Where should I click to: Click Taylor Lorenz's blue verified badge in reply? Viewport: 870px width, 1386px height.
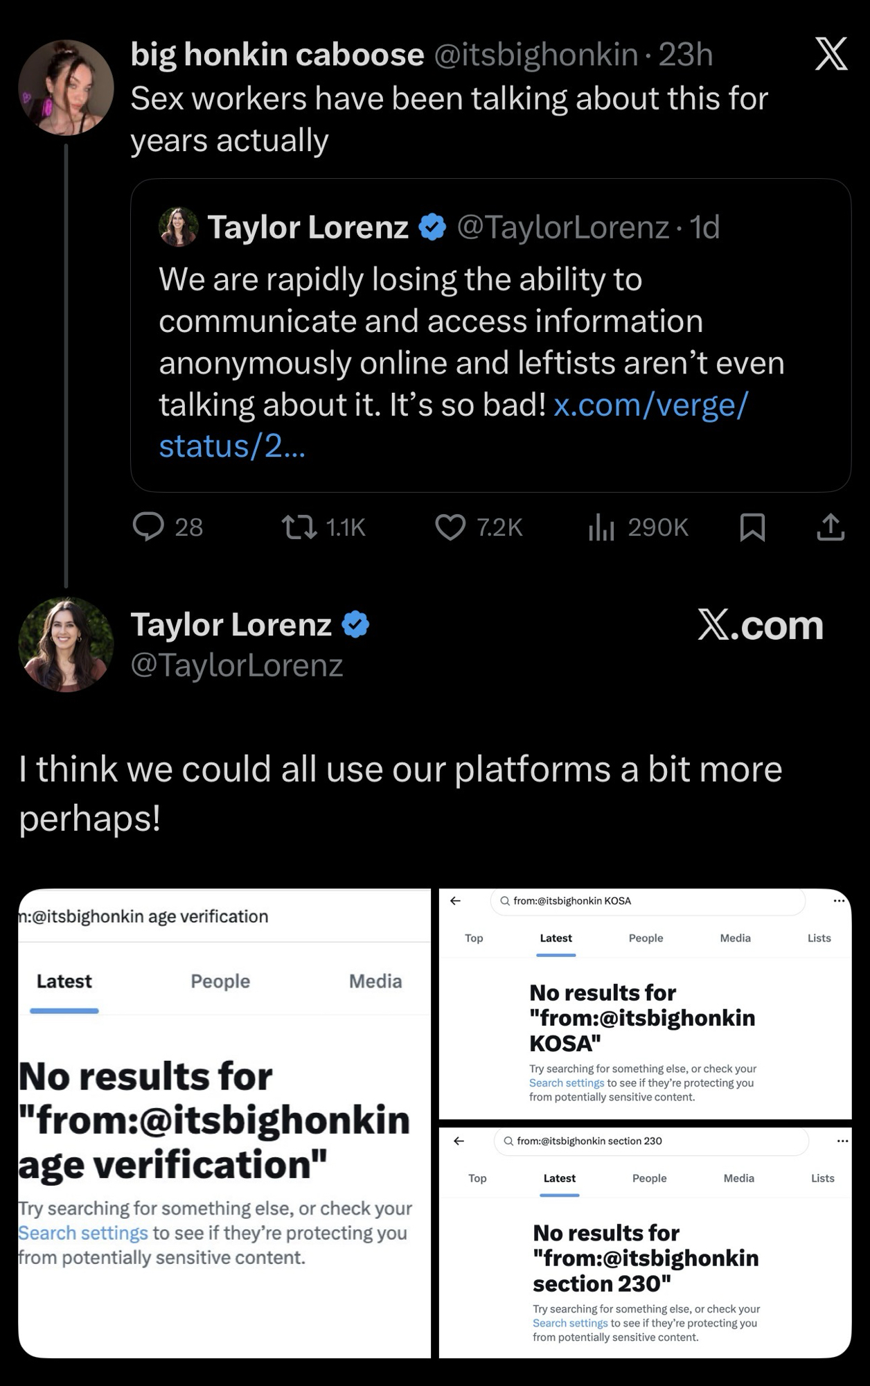pos(355,624)
